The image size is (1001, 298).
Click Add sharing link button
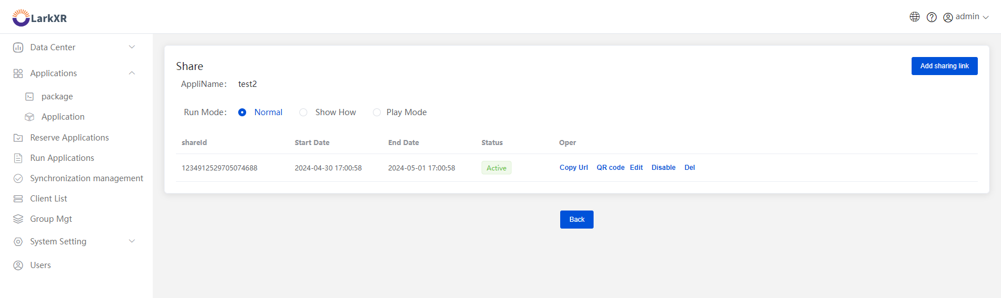(x=944, y=66)
